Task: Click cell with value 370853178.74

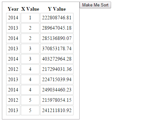Action: pyautogui.click(x=57, y=49)
